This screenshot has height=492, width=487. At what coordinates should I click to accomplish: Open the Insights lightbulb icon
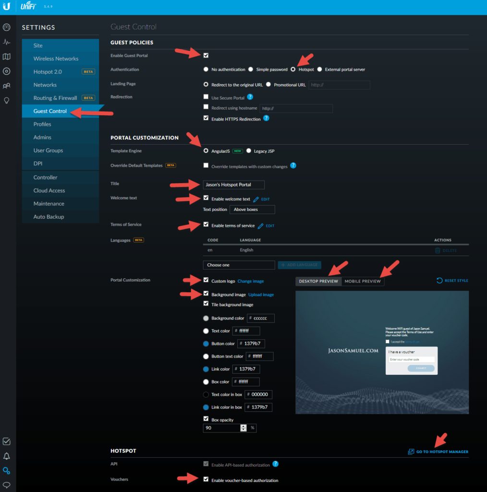point(7,100)
